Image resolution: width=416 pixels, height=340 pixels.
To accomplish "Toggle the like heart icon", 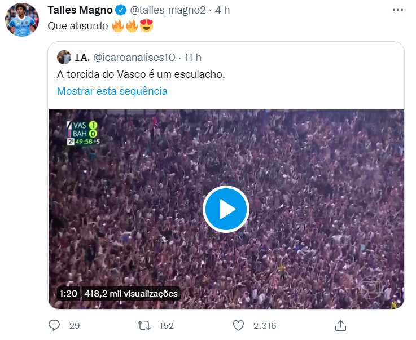I will click(x=238, y=325).
